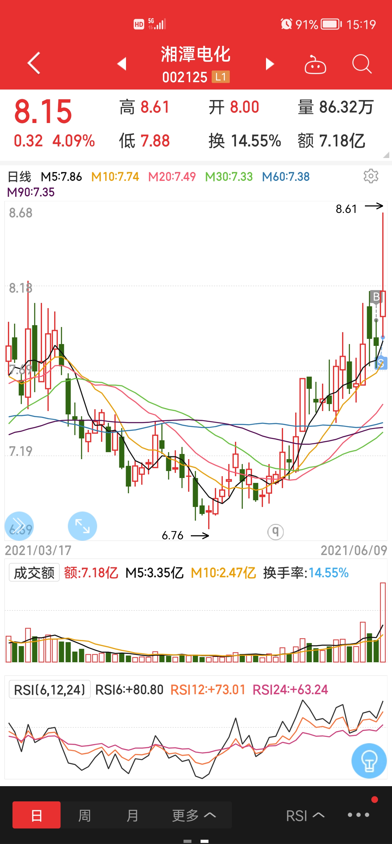Go back using the left chevron
This screenshot has width=392, height=844.
pos(34,63)
